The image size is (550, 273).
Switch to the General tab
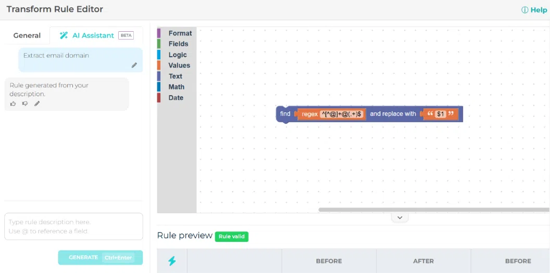pyautogui.click(x=27, y=35)
